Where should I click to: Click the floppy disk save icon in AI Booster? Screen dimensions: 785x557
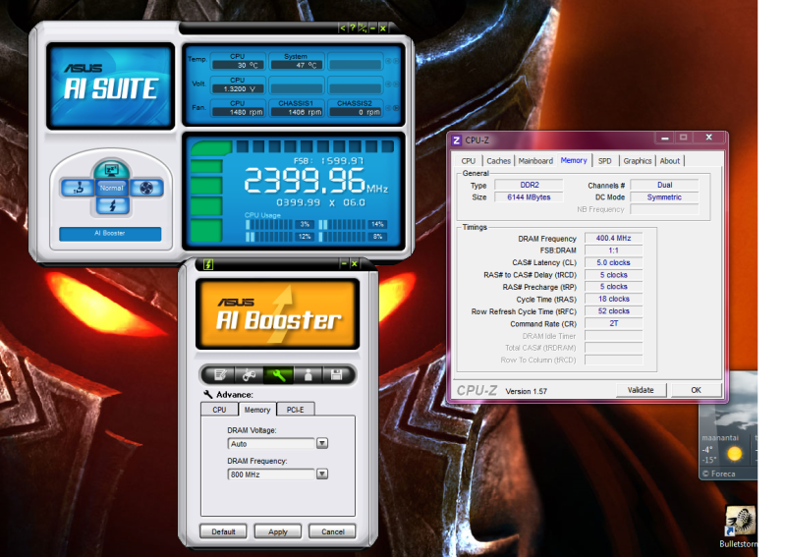(336, 375)
